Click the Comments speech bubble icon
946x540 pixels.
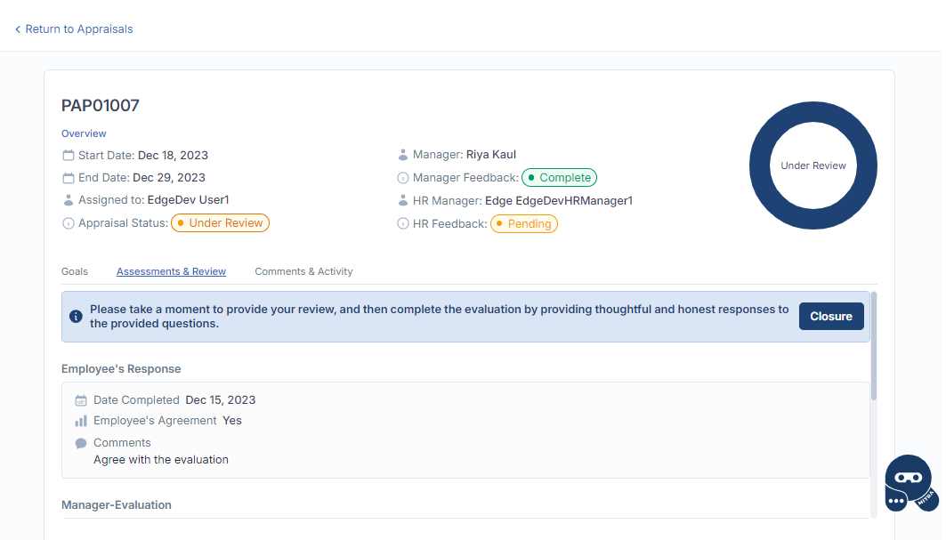[81, 443]
